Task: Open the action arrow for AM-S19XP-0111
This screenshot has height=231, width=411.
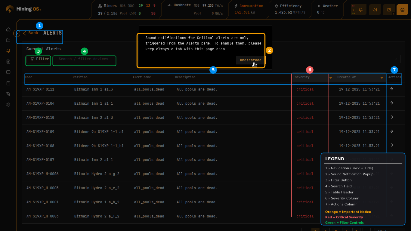Action: point(391,89)
